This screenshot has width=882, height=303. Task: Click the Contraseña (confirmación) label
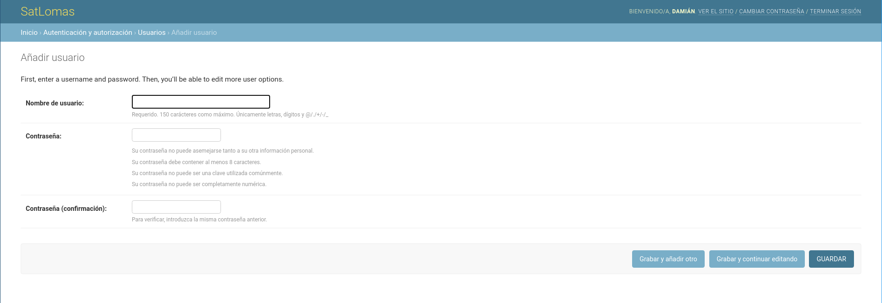[x=66, y=209]
